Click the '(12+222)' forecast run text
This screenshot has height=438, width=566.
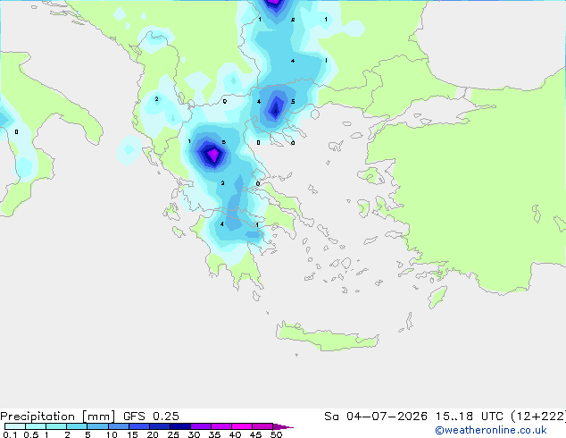[x=538, y=417]
